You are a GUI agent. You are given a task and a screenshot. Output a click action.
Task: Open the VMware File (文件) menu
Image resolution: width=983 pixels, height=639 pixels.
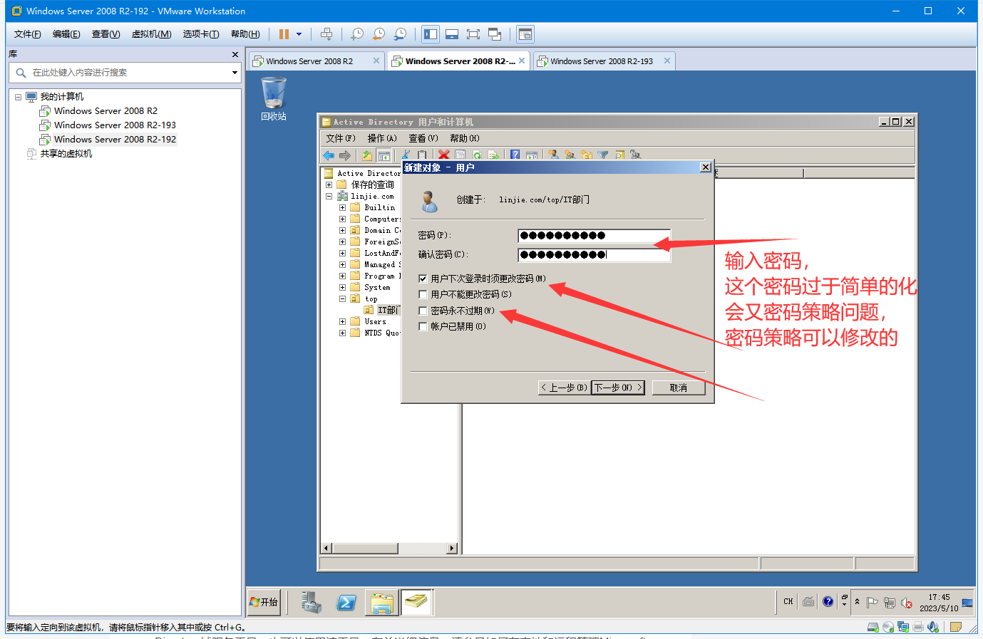27,34
